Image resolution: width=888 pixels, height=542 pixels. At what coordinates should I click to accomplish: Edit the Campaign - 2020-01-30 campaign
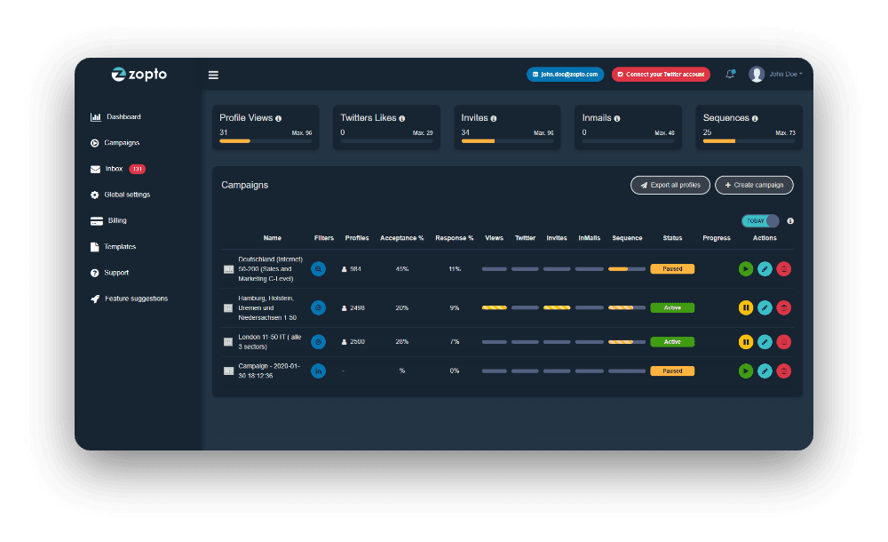765,371
